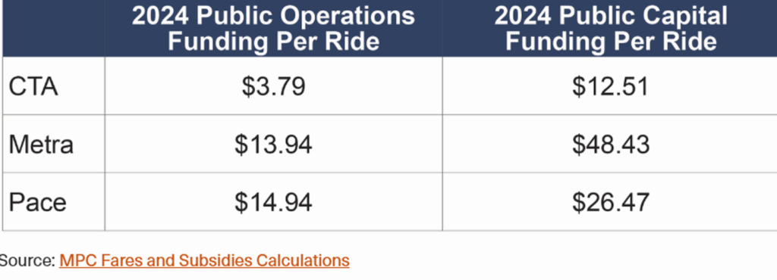Open MPC Fares and Subsidies Calculations link

[204, 260]
